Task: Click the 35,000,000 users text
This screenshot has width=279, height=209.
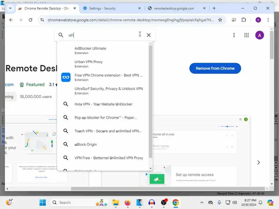Action: (x=36, y=97)
